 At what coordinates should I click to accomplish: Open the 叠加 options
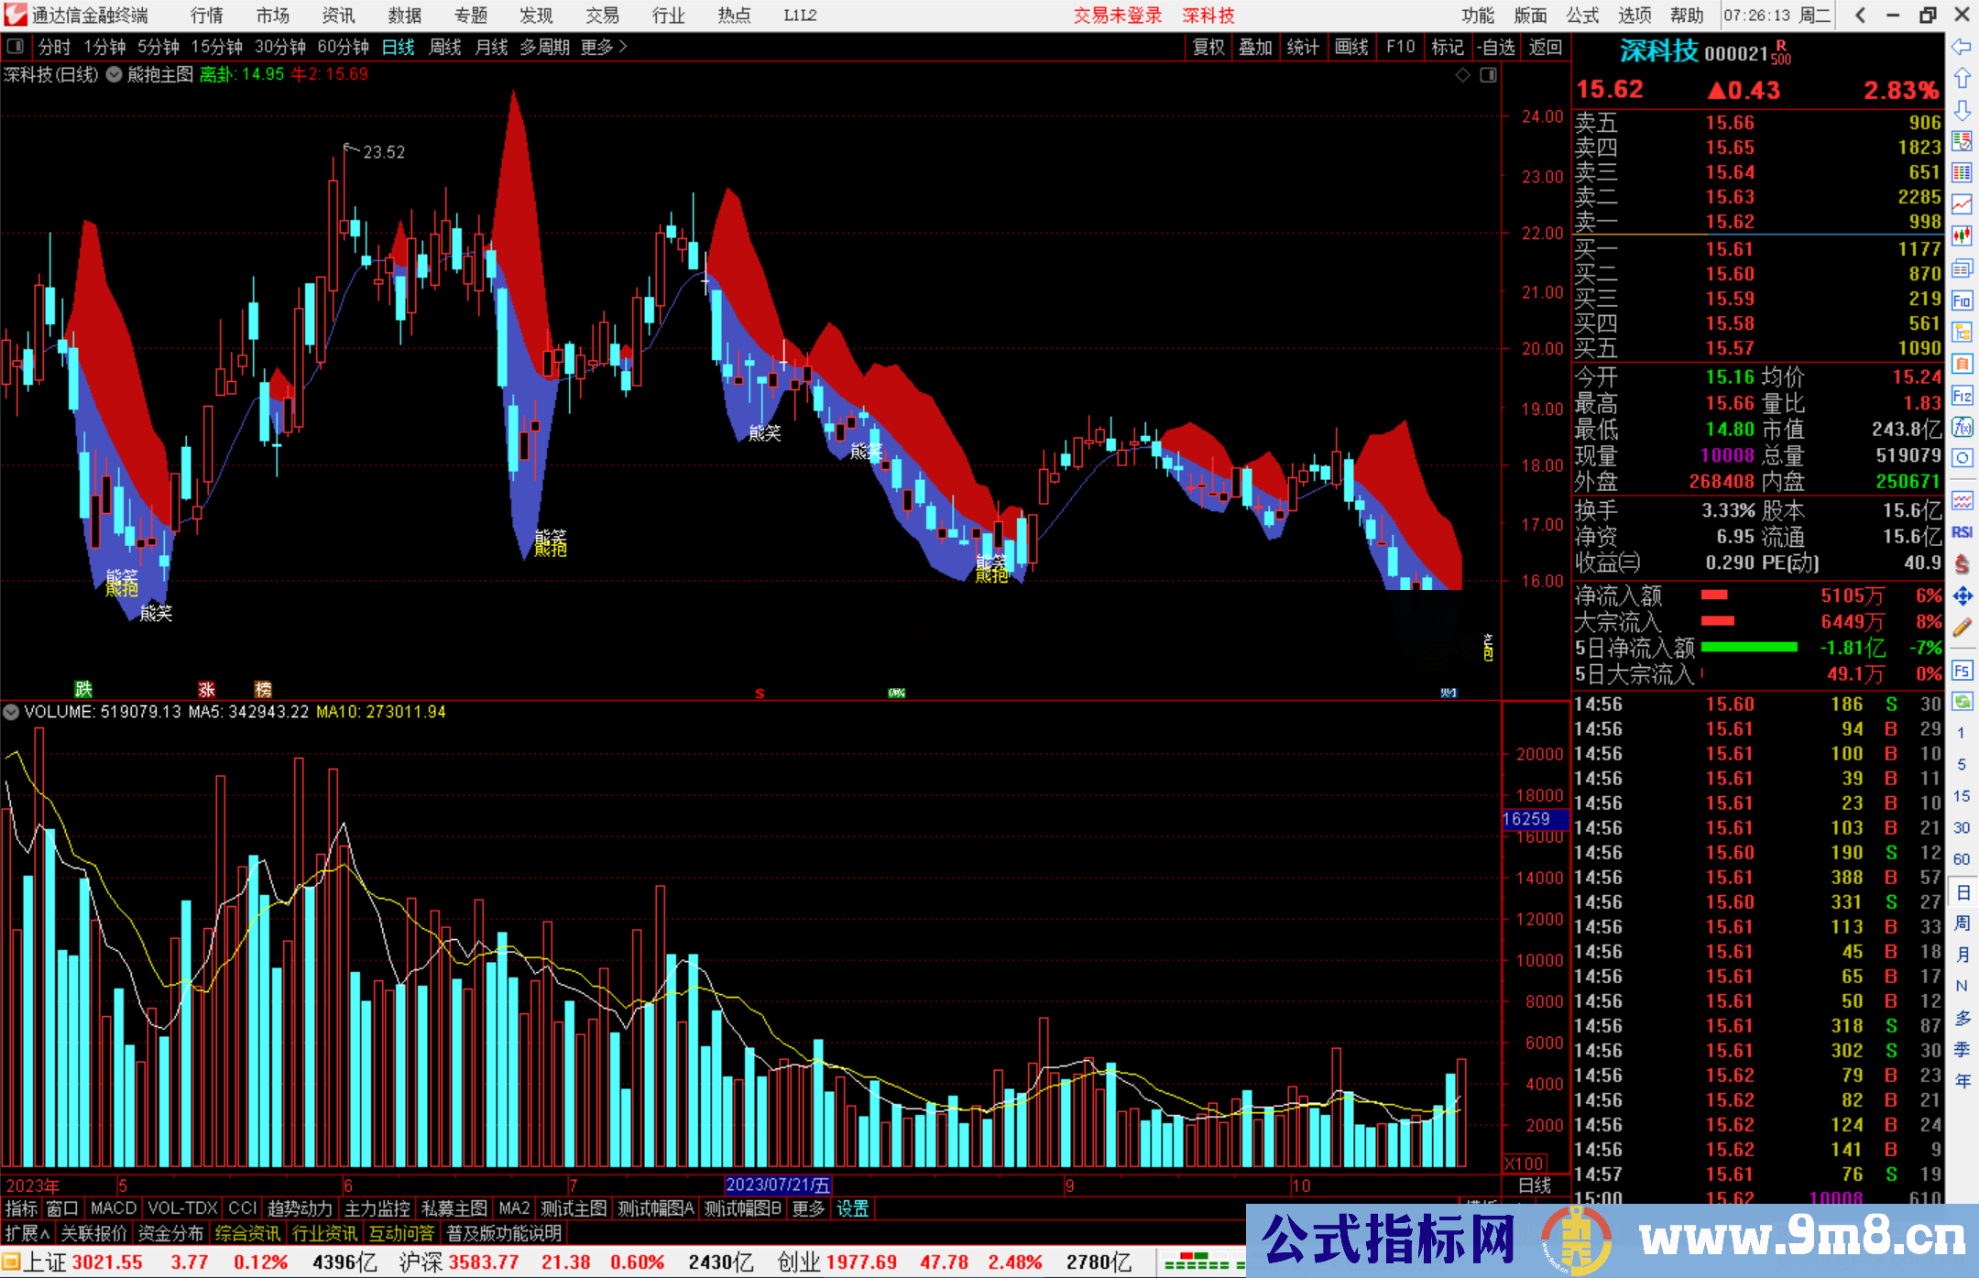pos(1255,47)
